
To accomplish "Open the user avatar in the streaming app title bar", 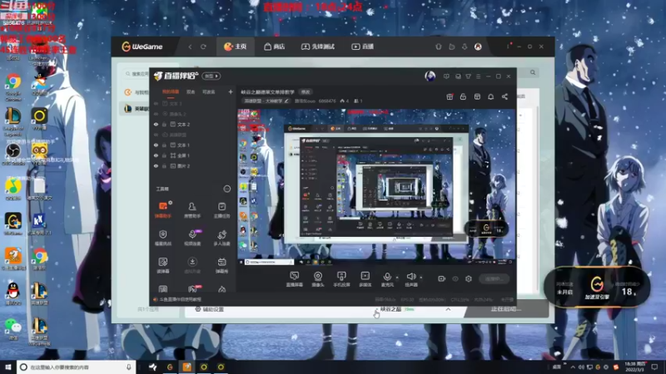I will (430, 76).
